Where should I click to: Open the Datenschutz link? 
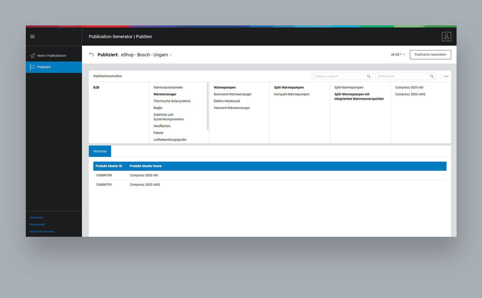[37, 224]
